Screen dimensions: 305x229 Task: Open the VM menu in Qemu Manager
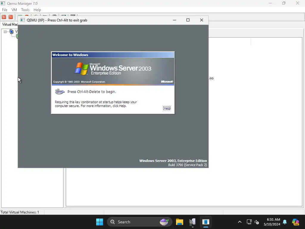(x=14, y=10)
